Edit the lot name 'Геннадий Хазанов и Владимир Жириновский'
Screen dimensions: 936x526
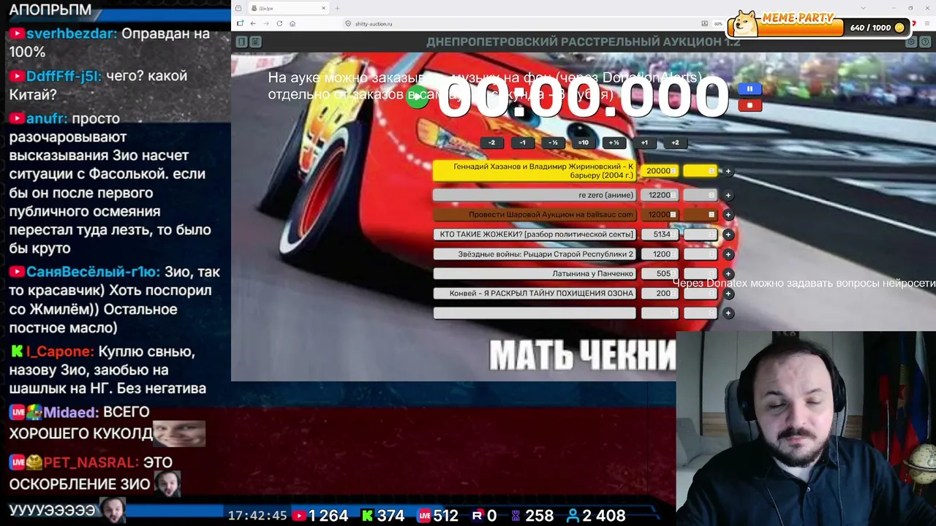(535, 171)
